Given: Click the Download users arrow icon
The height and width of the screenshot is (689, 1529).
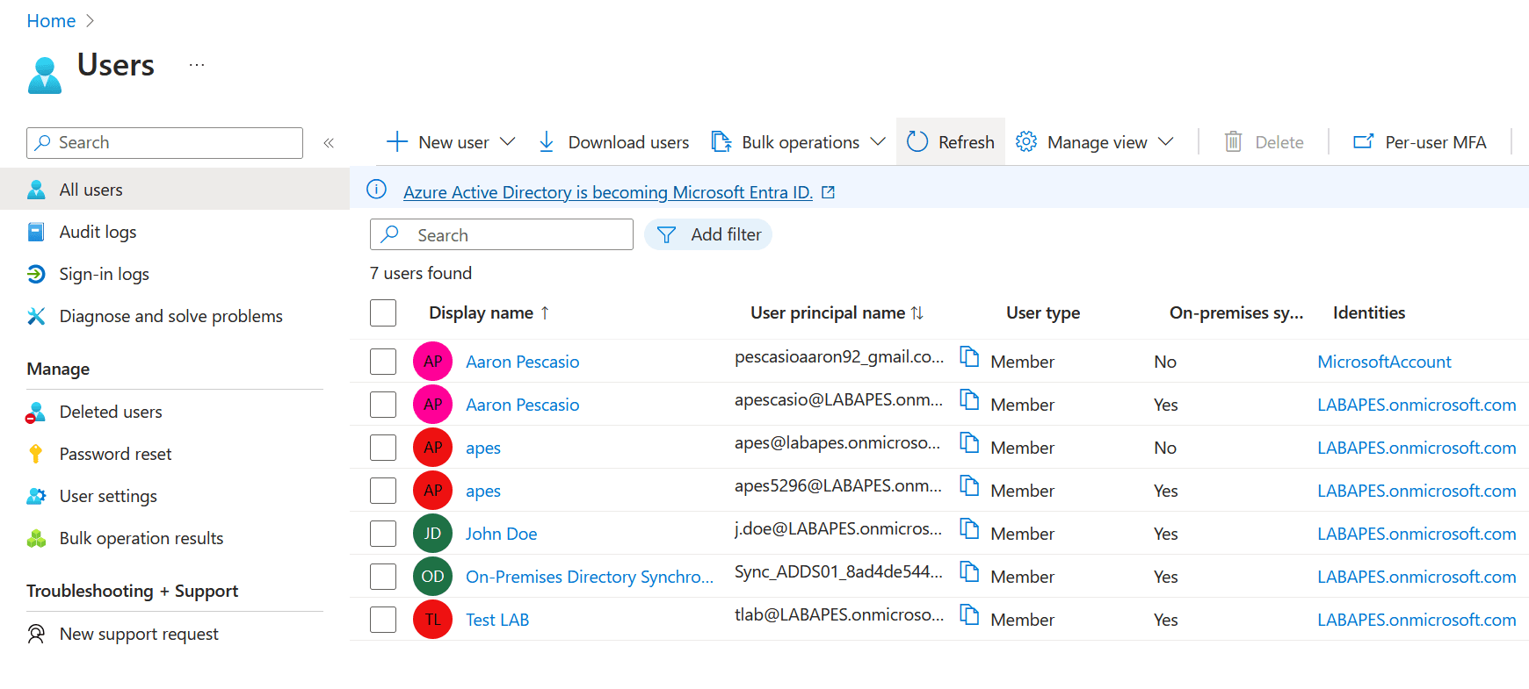Looking at the screenshot, I should tap(546, 142).
